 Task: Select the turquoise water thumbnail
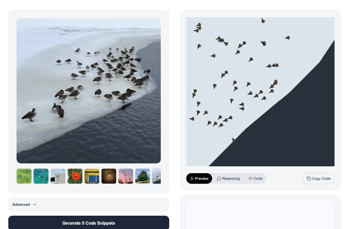coord(41,176)
